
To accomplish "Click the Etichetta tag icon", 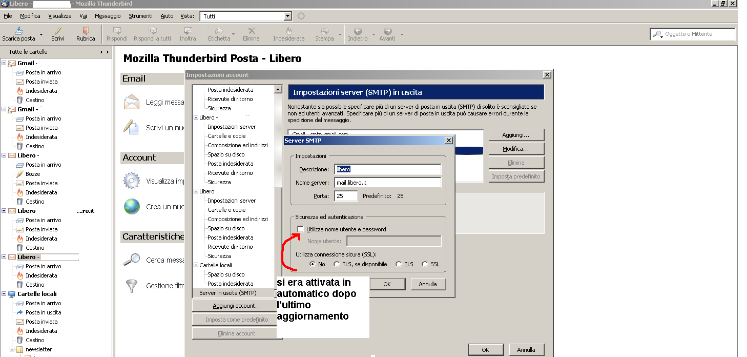I will [219, 30].
